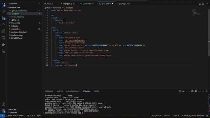Open the DEBUG CONSOLE panel tab
This screenshot has width=210, height=118.
(73, 91)
